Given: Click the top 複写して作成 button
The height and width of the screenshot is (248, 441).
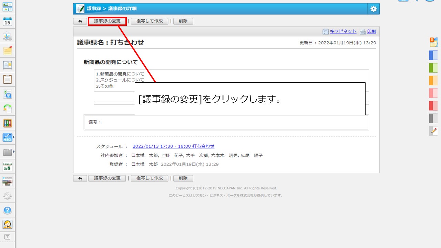Looking at the screenshot, I should pyautogui.click(x=150, y=21).
